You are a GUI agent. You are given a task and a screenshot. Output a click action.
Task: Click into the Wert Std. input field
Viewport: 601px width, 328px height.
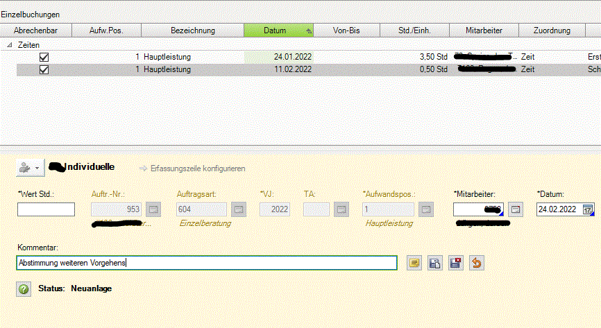click(46, 209)
